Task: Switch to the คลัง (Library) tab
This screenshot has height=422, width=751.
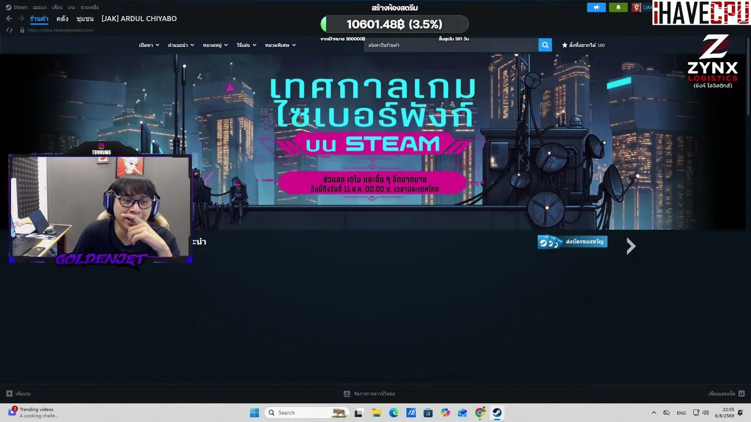Action: [62, 19]
